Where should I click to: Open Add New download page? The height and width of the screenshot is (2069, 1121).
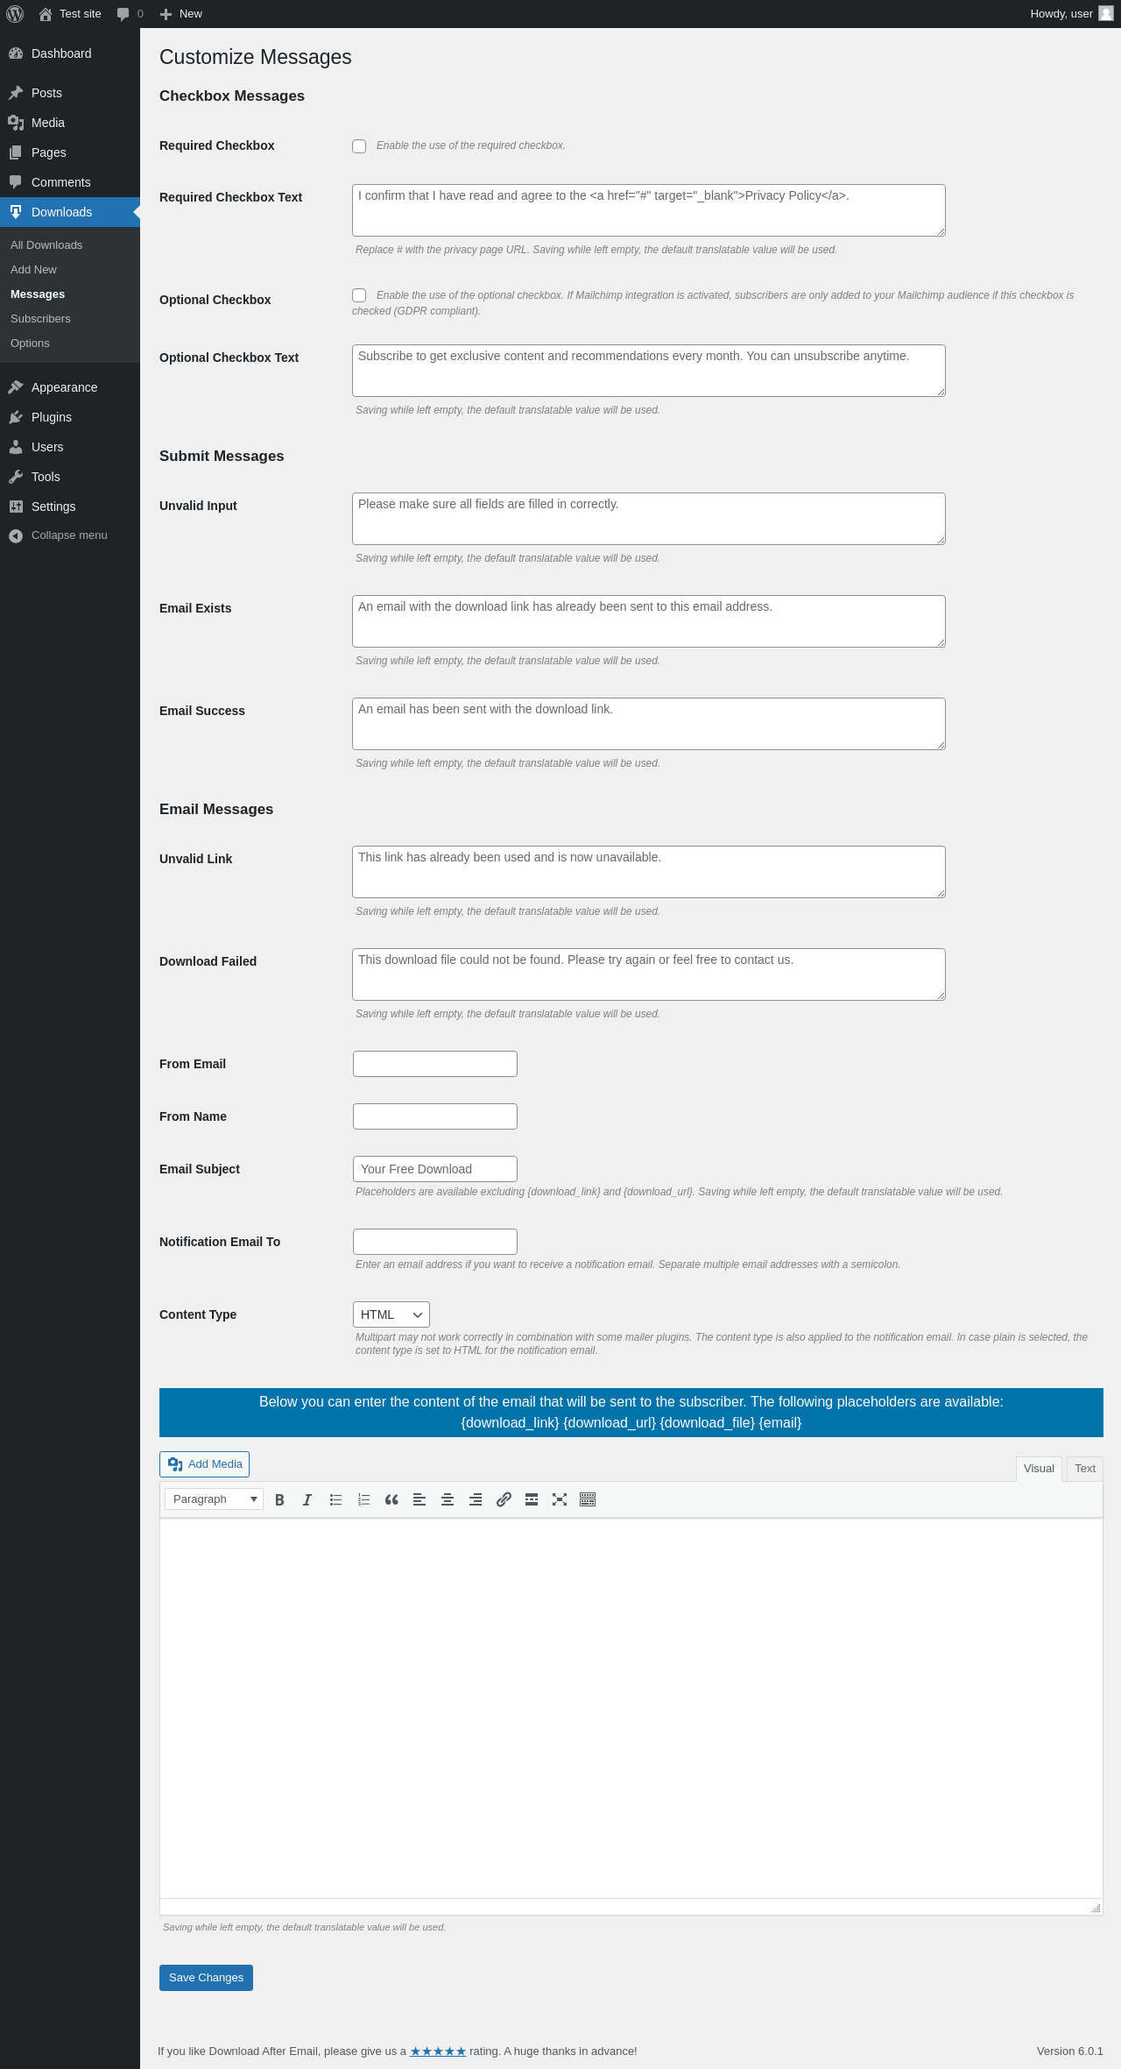(70, 270)
